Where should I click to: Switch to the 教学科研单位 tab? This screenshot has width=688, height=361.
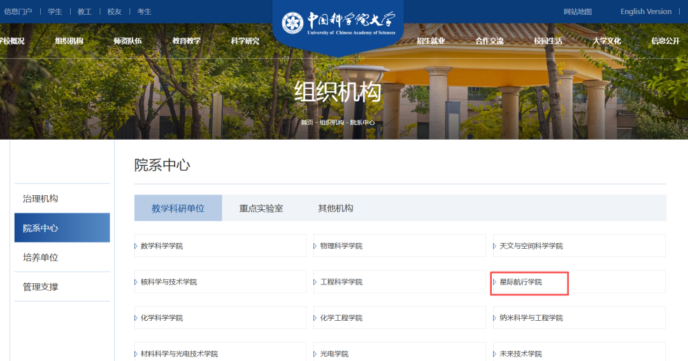(x=178, y=209)
